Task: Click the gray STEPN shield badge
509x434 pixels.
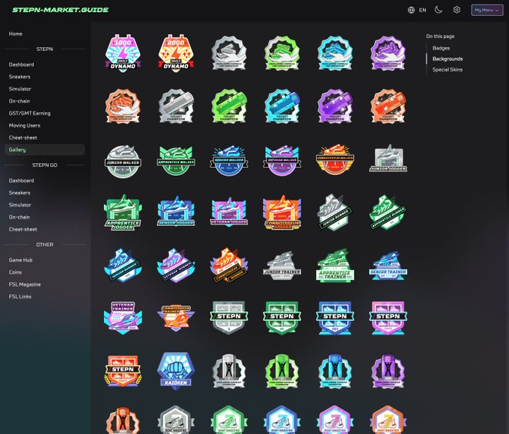Action: [229, 317]
